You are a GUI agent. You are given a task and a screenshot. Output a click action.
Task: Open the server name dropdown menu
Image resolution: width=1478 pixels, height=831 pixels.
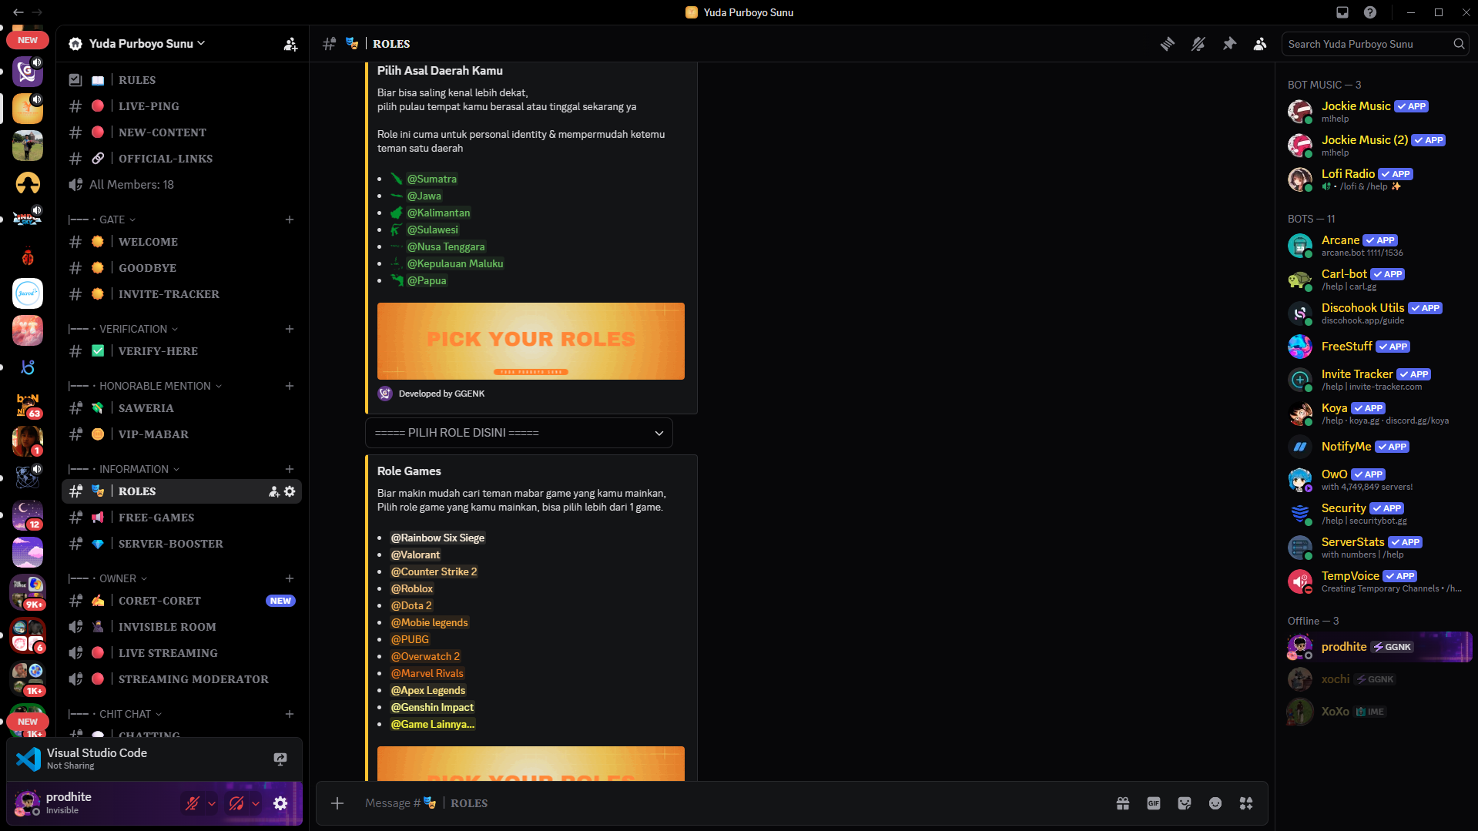point(146,44)
